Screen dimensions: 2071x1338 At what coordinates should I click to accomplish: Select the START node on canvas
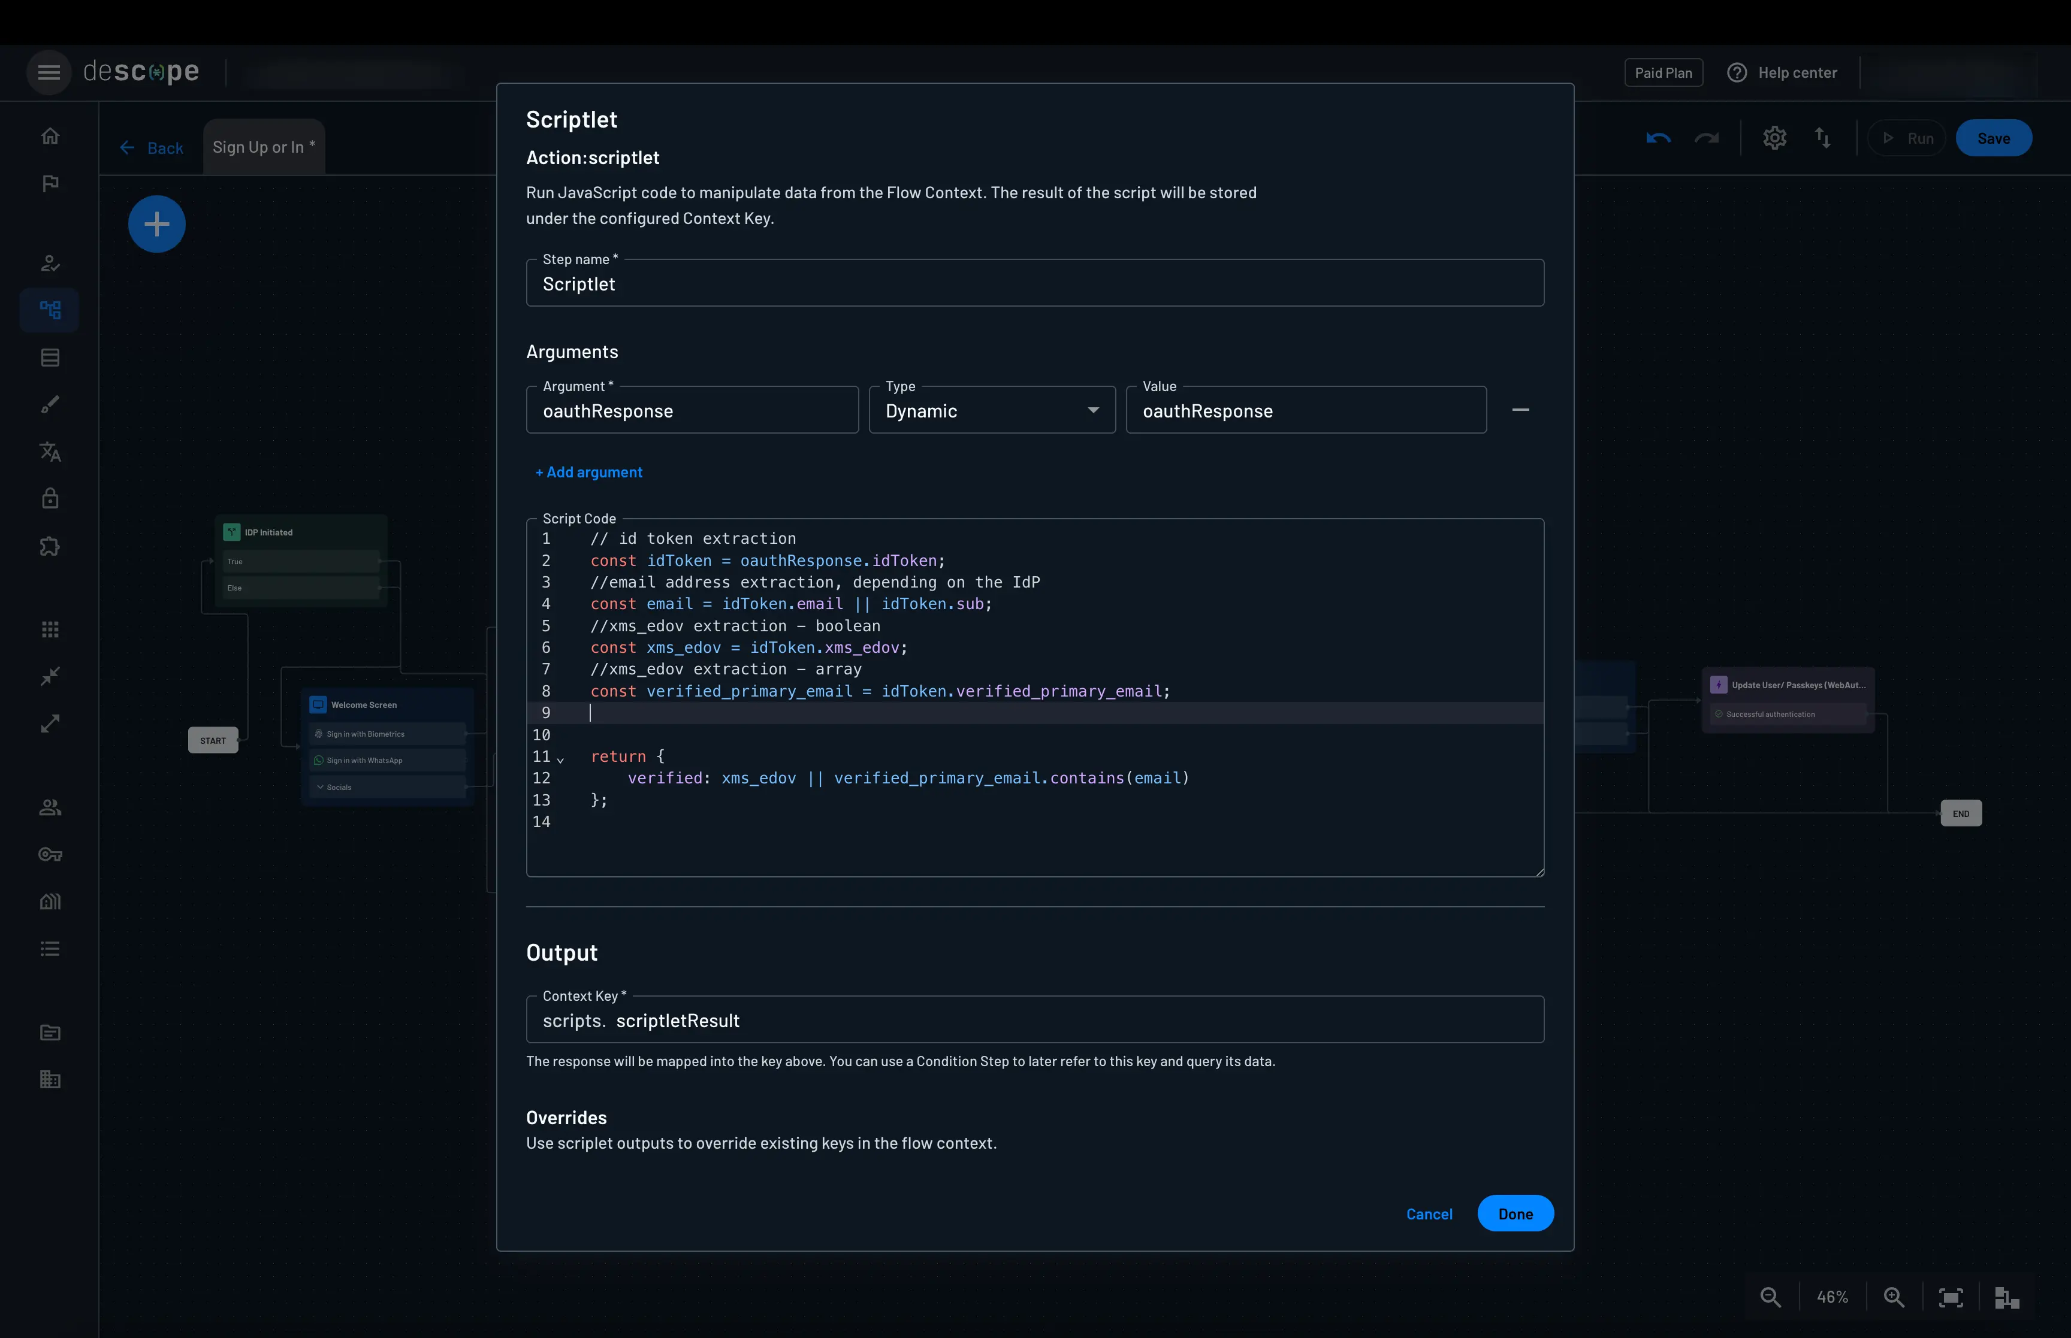[213, 740]
